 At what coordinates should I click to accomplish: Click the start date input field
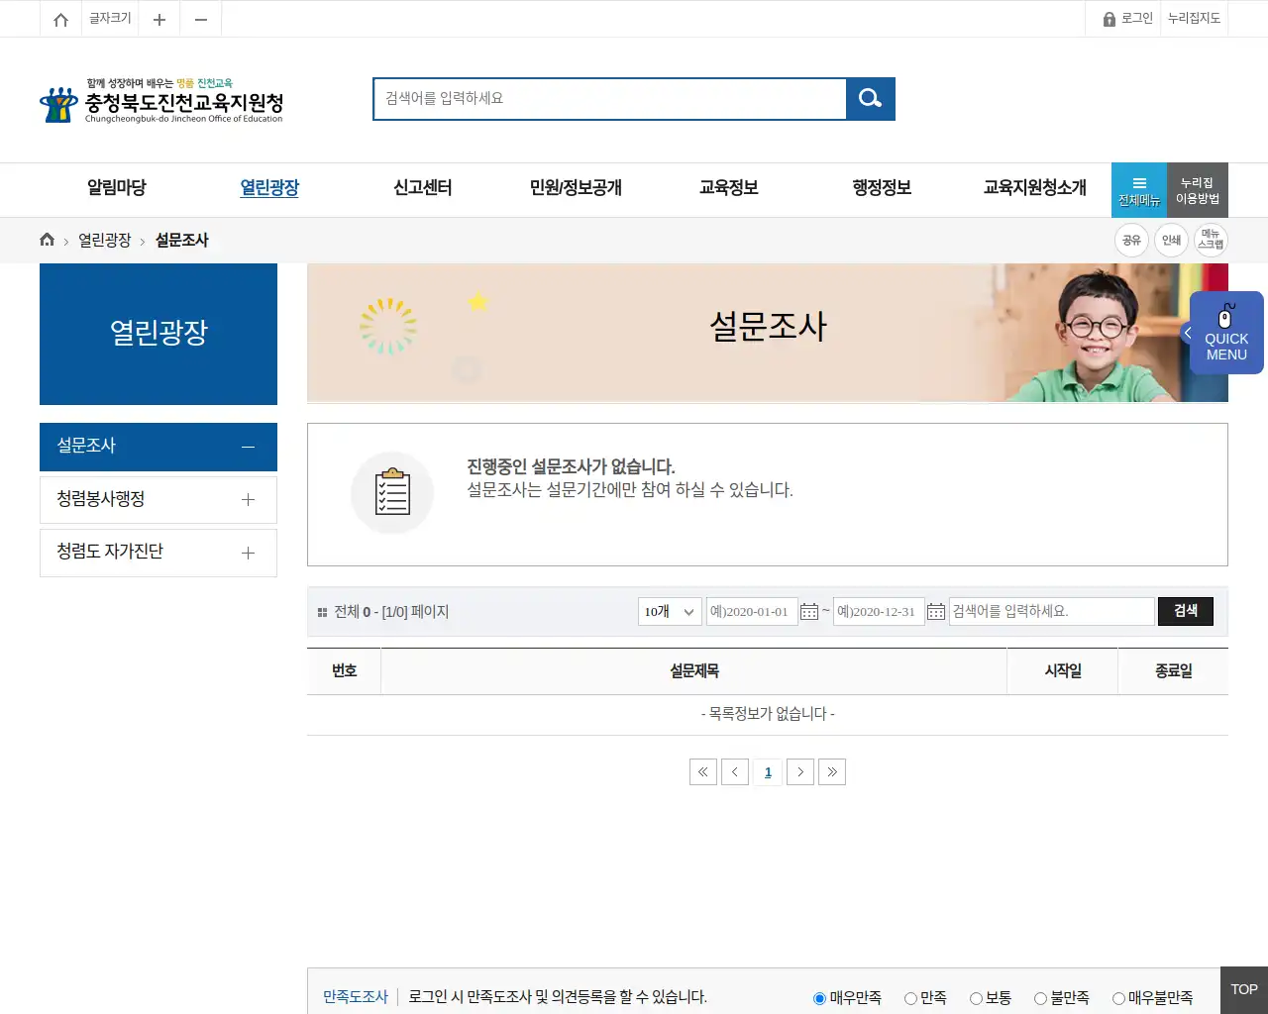coord(752,611)
